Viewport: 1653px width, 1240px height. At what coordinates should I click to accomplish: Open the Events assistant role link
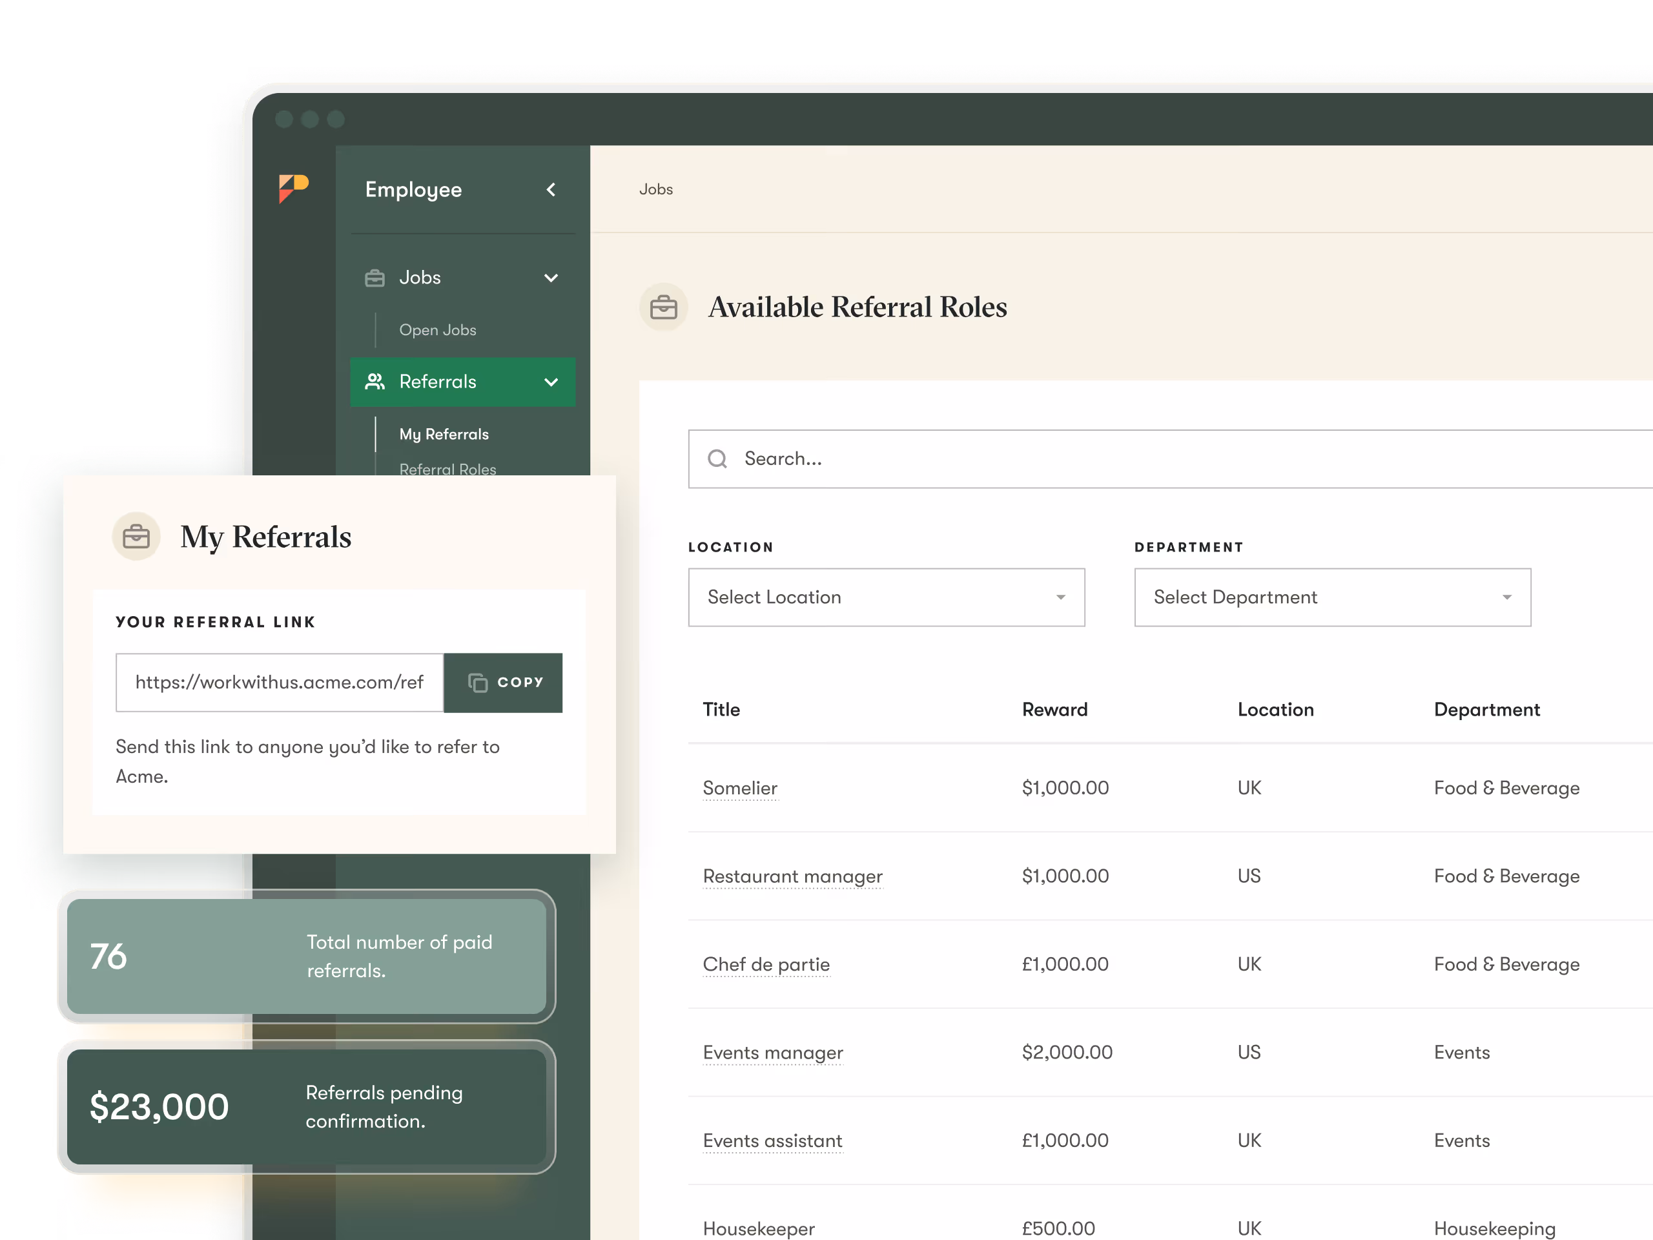coord(772,1141)
